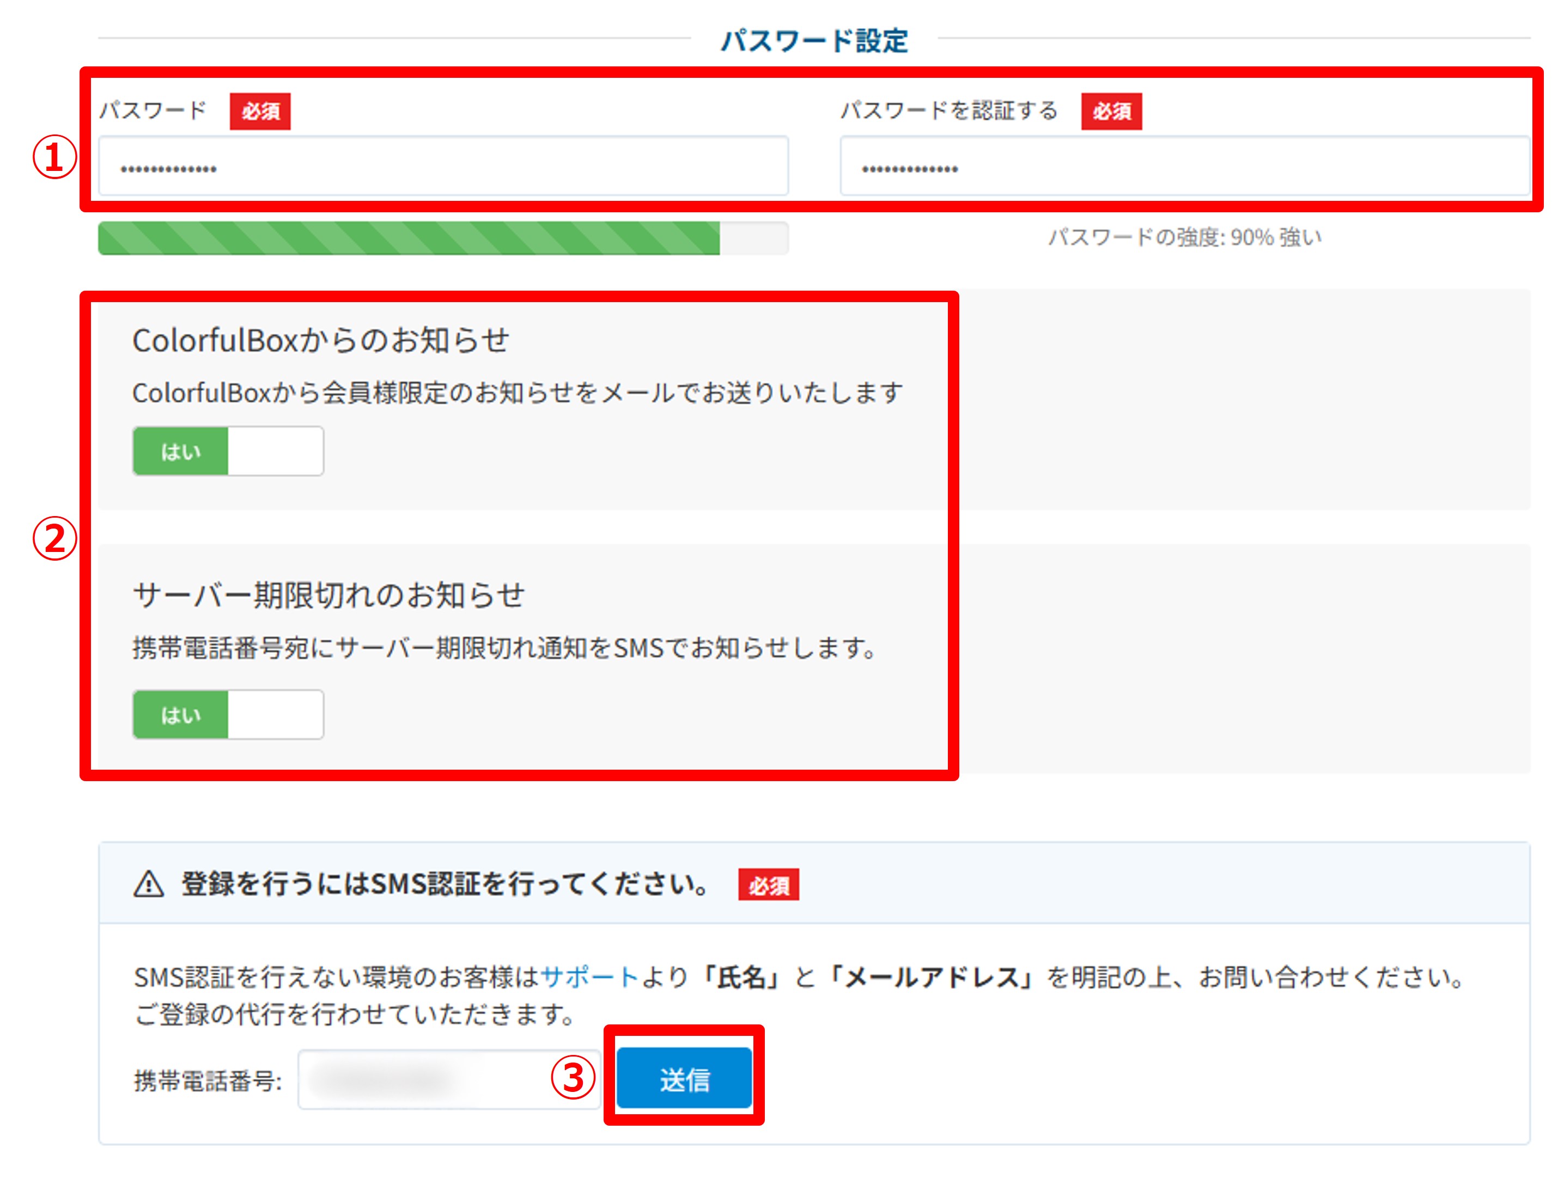The height and width of the screenshot is (1191, 1558).
Task: Toggle the サーバー期限切れのお知らせ はい switch
Action: coord(228,715)
